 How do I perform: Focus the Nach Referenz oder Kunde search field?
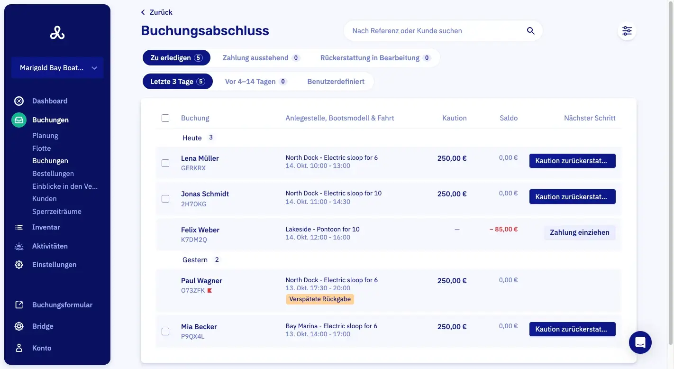tap(436, 31)
